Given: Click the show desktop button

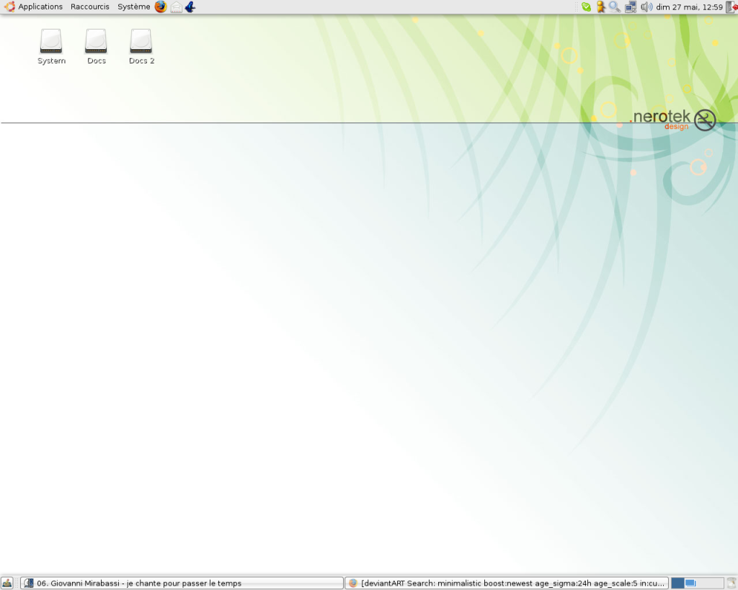Looking at the screenshot, I should 7,583.
